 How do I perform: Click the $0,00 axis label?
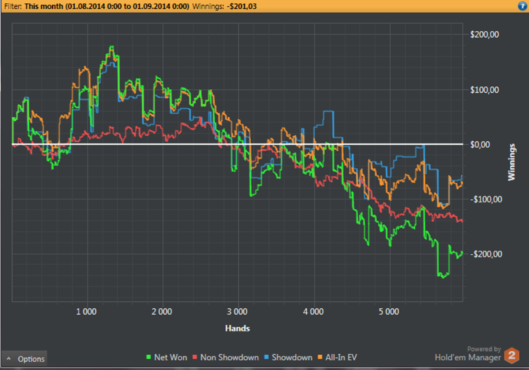[x=480, y=144]
